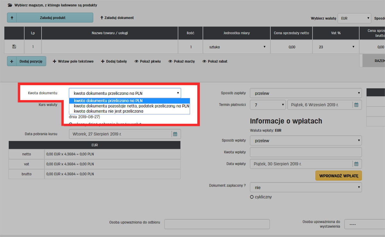Click the save floppy icon in row 1
385x237 pixels.
pos(14,47)
